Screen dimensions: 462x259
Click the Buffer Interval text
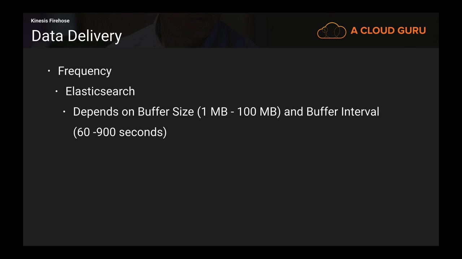point(343,112)
